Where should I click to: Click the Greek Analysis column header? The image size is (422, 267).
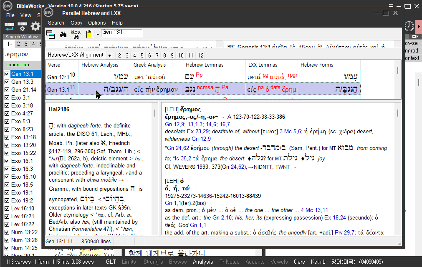point(149,65)
